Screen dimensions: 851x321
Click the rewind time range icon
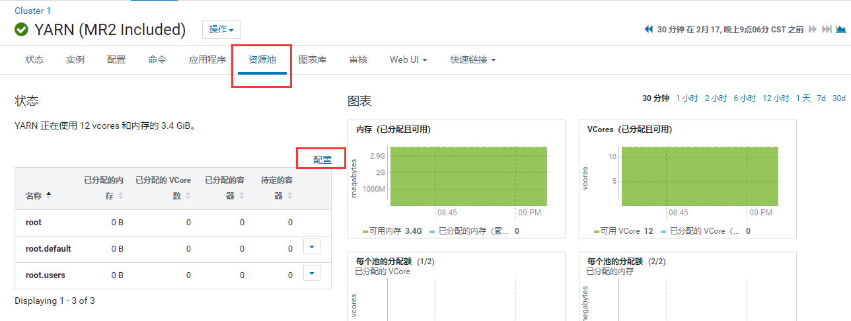click(x=649, y=30)
